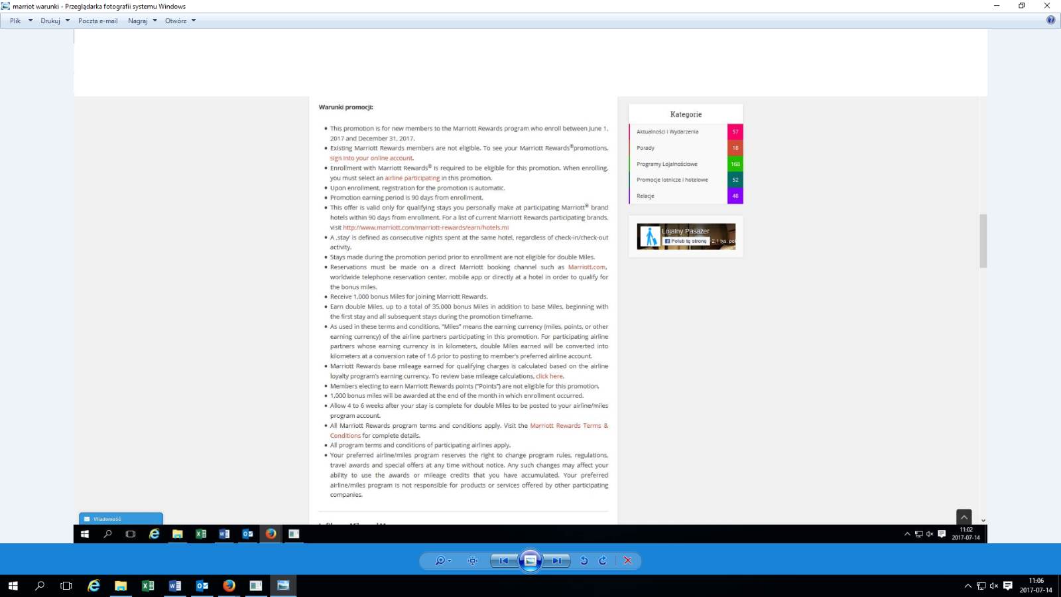Screen dimensions: 1061x597
Task: Delete the photo with the red X button
Action: [x=627, y=561]
